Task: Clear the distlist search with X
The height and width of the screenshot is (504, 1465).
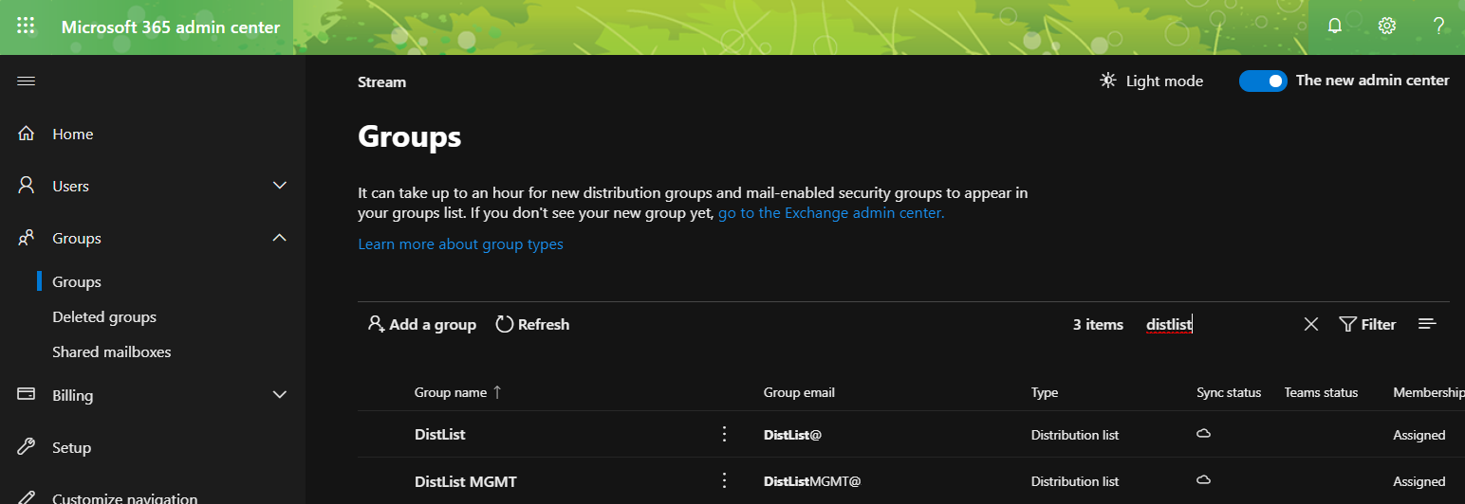Action: pyautogui.click(x=1311, y=324)
